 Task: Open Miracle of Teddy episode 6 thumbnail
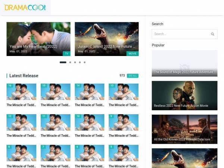(90, 153)
